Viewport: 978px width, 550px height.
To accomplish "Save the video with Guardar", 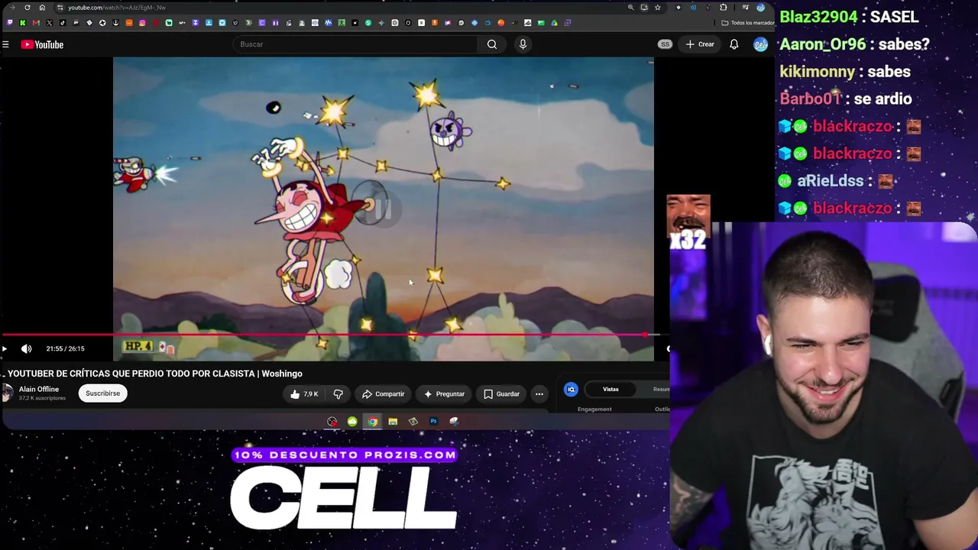I will coord(501,394).
